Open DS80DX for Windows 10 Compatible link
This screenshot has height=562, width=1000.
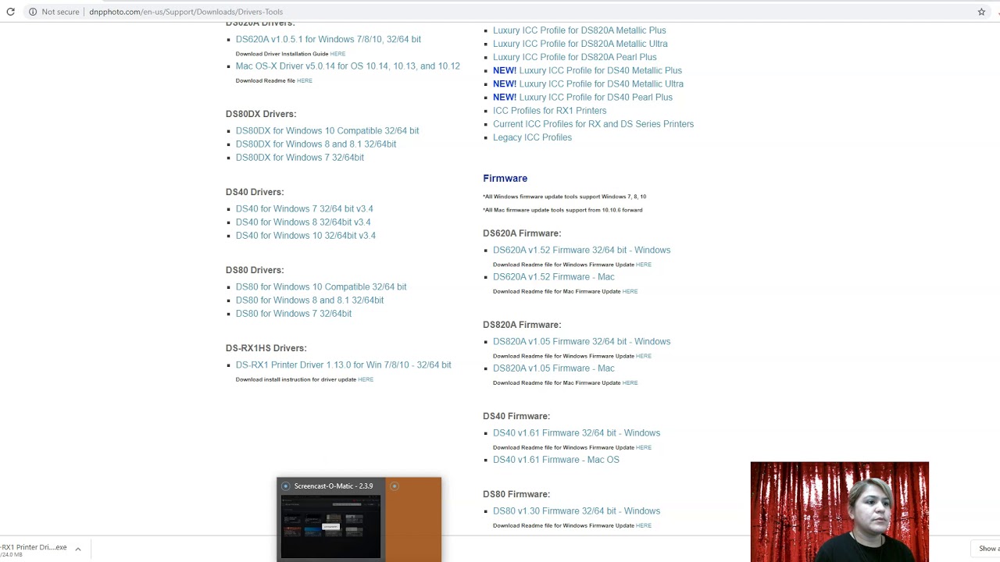[327, 130]
